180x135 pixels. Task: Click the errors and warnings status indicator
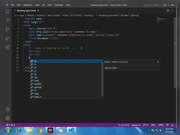[x=10, y=125]
